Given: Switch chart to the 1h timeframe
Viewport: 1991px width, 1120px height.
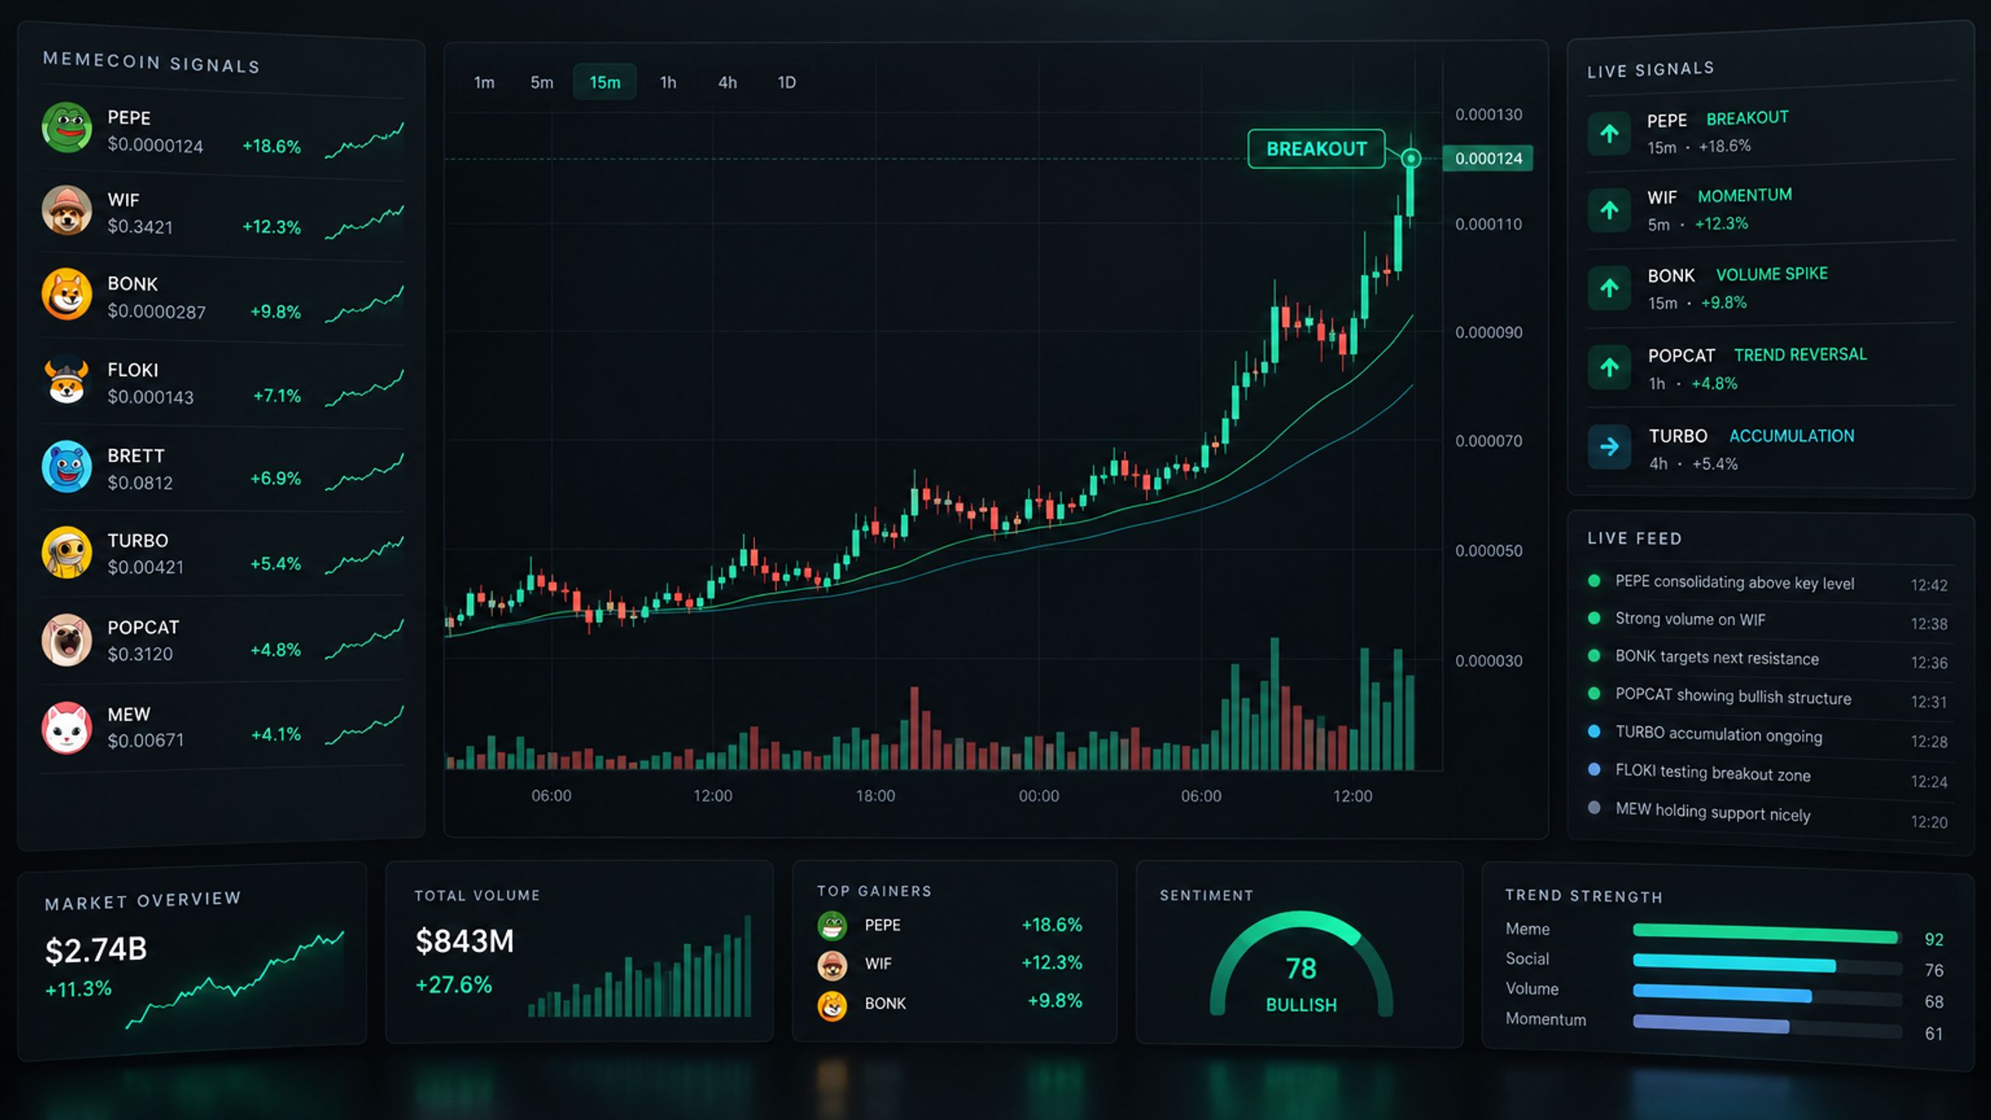Looking at the screenshot, I should 668,82.
